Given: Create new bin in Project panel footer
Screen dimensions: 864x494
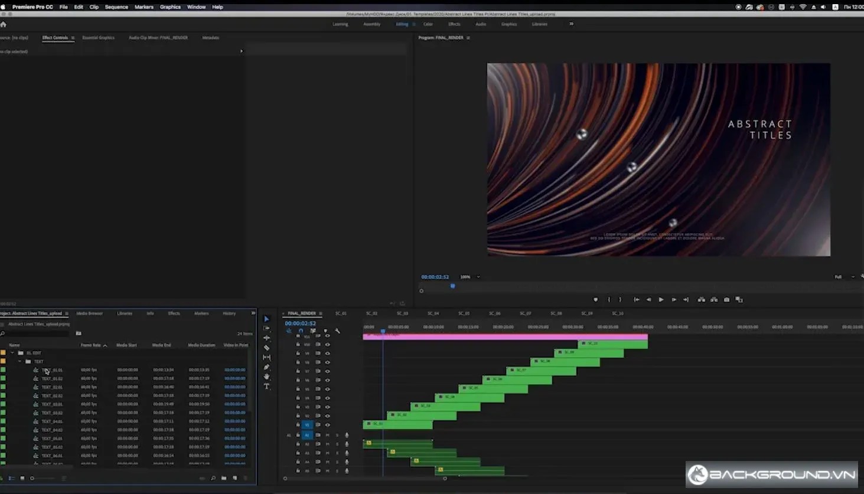Looking at the screenshot, I should coord(224,478).
